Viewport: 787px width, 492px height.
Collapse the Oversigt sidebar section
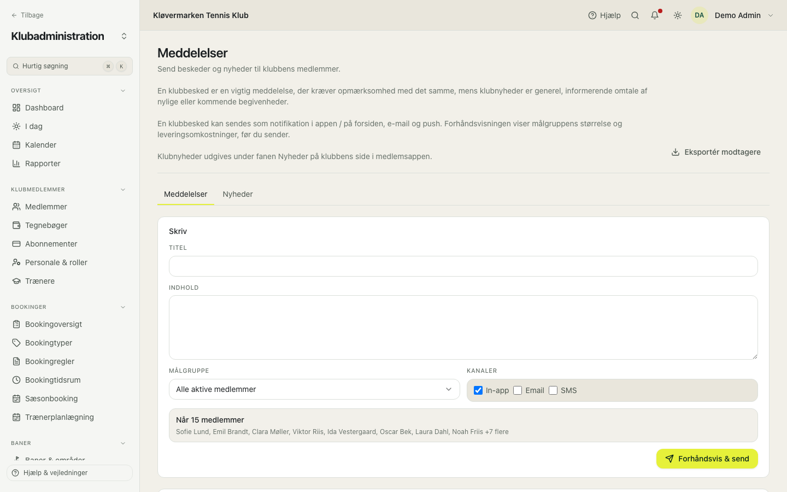pos(123,91)
